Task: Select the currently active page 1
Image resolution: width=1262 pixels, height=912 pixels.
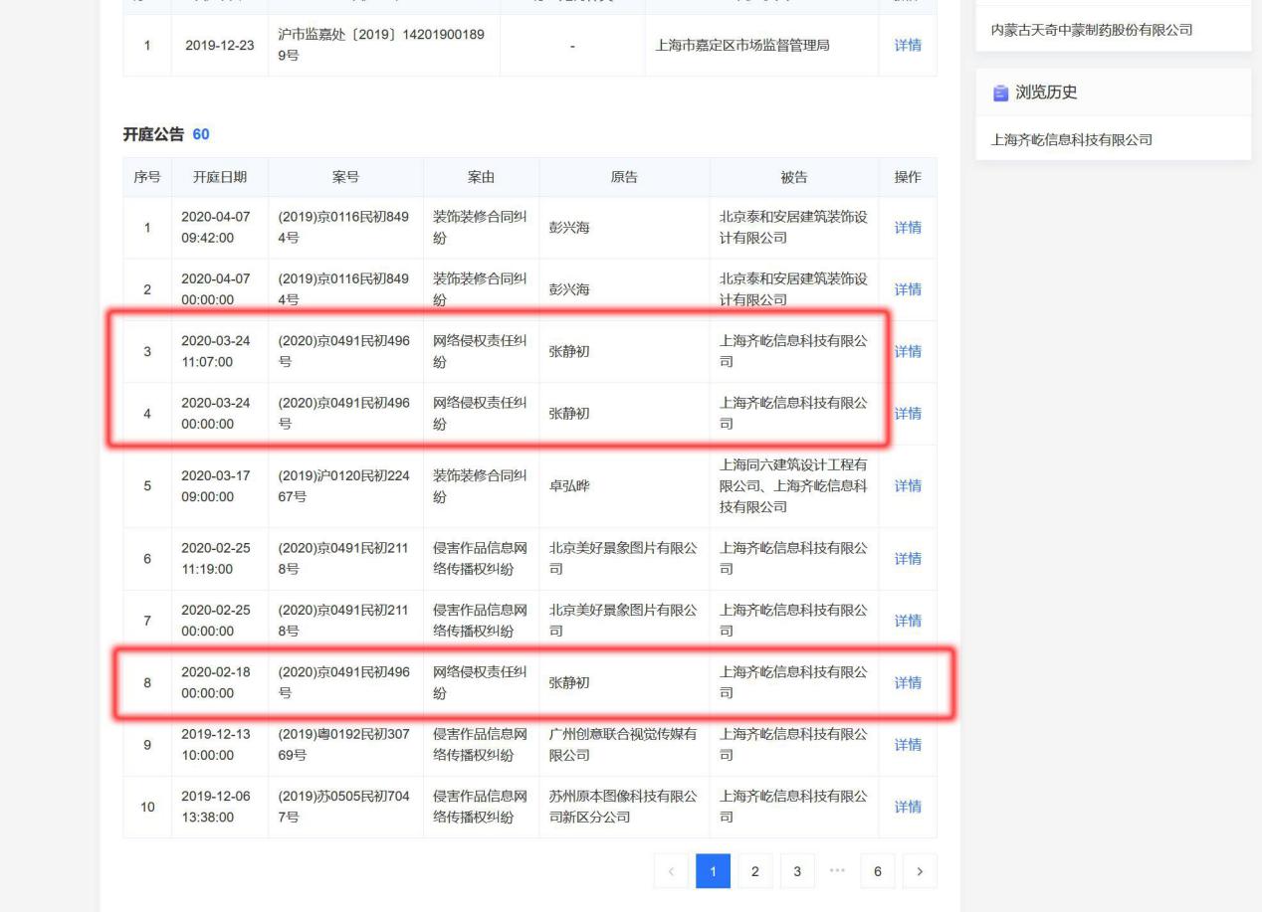Action: pos(714,870)
